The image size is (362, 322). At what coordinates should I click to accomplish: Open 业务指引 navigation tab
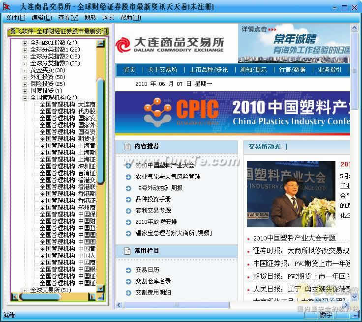(x=330, y=70)
